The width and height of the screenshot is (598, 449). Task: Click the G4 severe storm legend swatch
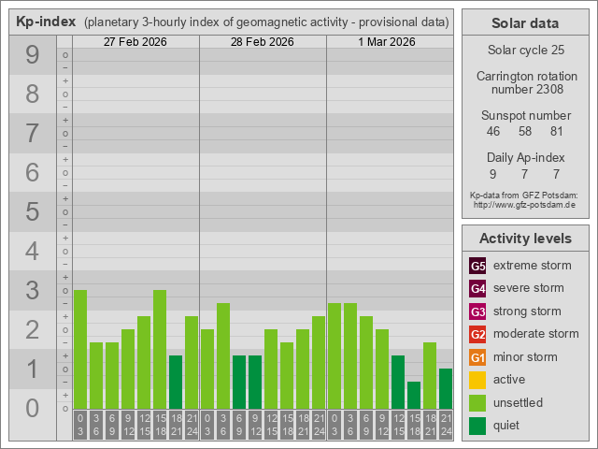(477, 288)
